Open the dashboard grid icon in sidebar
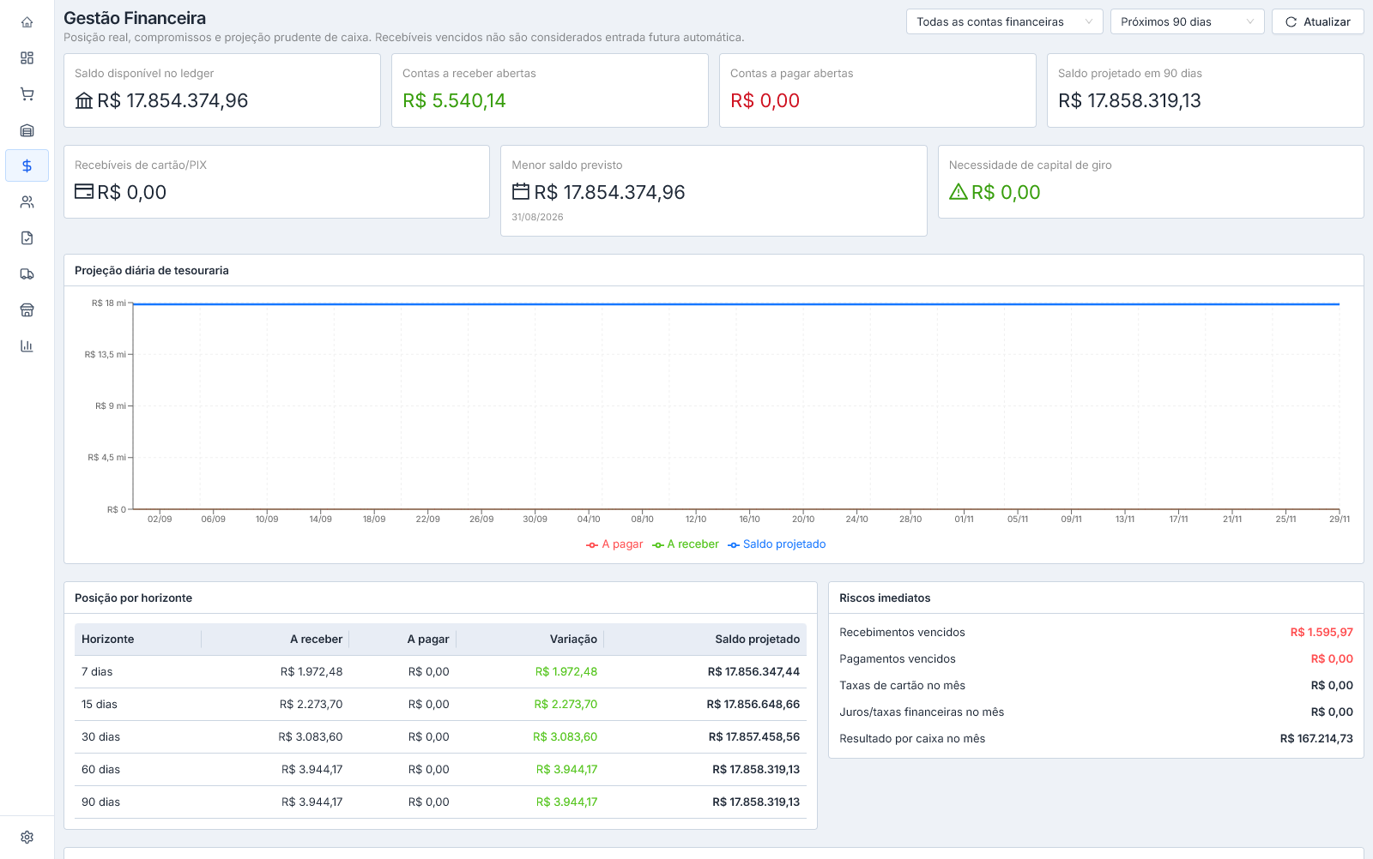This screenshot has height=859, width=1373. (27, 58)
